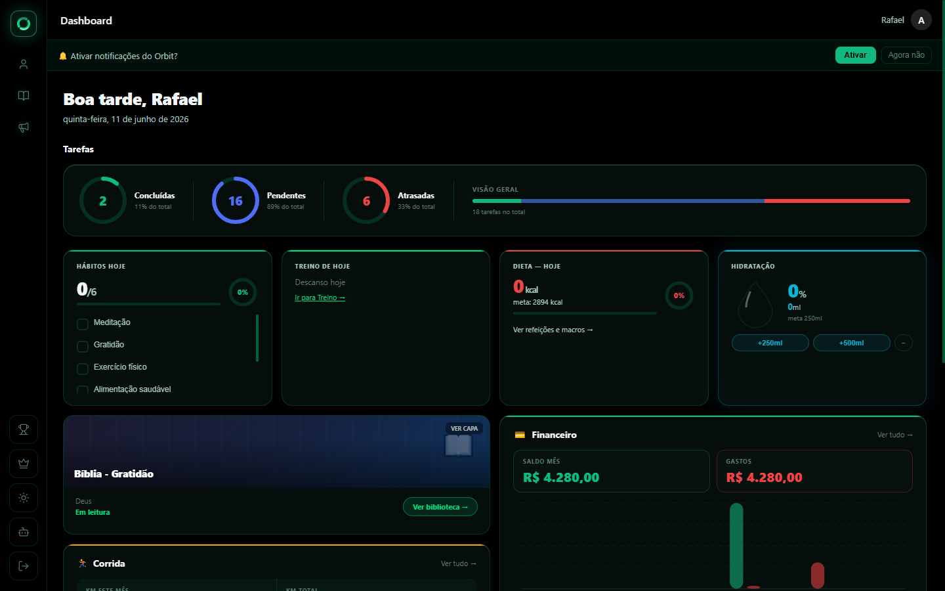Click the Ativar notifications button
The width and height of the screenshot is (945, 591).
(x=855, y=55)
